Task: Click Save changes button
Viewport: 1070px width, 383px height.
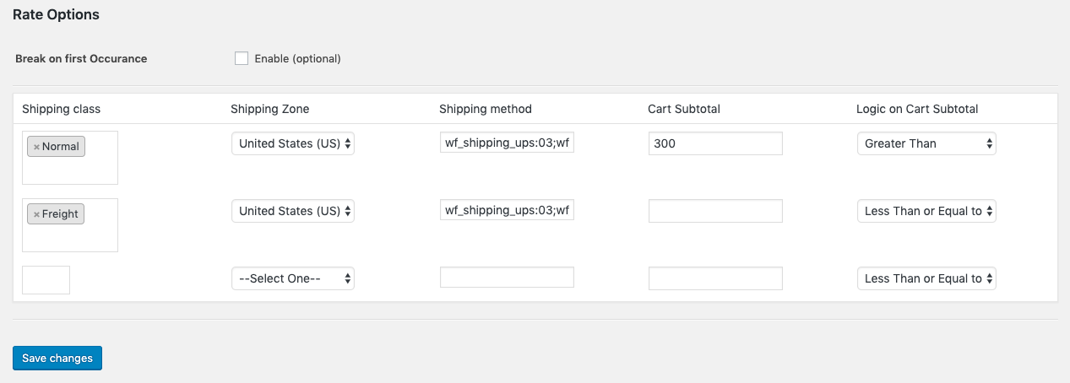Action: [x=57, y=359]
